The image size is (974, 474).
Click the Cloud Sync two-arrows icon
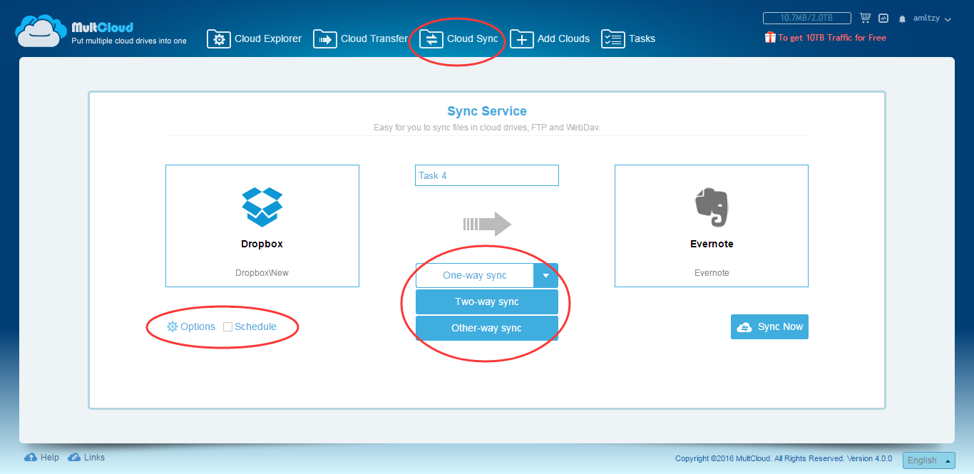(431, 38)
